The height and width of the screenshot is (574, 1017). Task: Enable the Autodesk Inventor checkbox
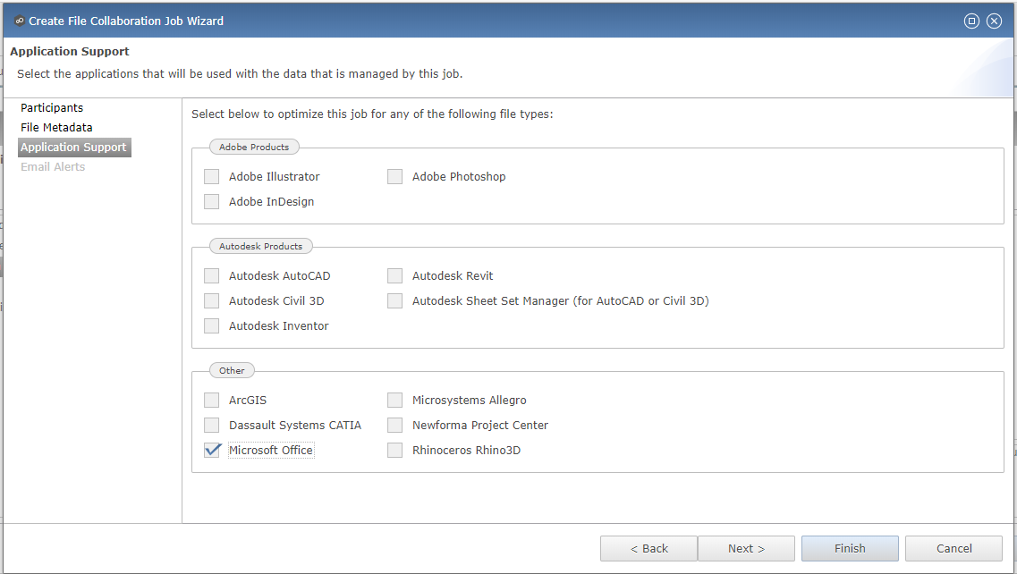(211, 325)
